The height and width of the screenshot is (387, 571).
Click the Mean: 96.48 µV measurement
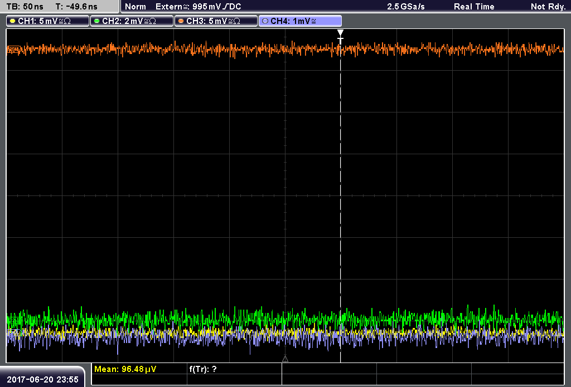(x=125, y=369)
